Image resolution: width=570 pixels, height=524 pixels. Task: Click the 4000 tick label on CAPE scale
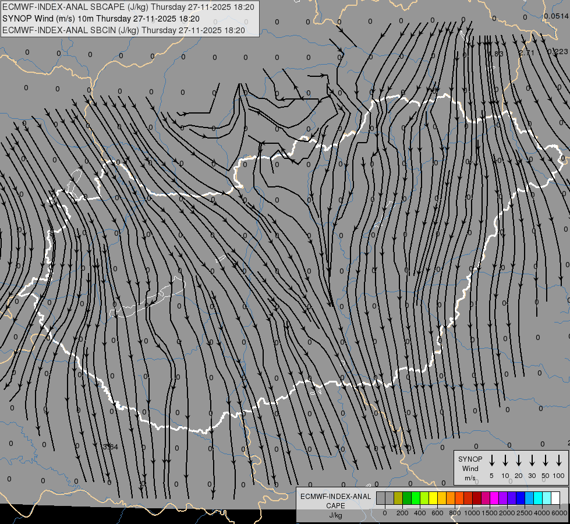pyautogui.click(x=541, y=513)
